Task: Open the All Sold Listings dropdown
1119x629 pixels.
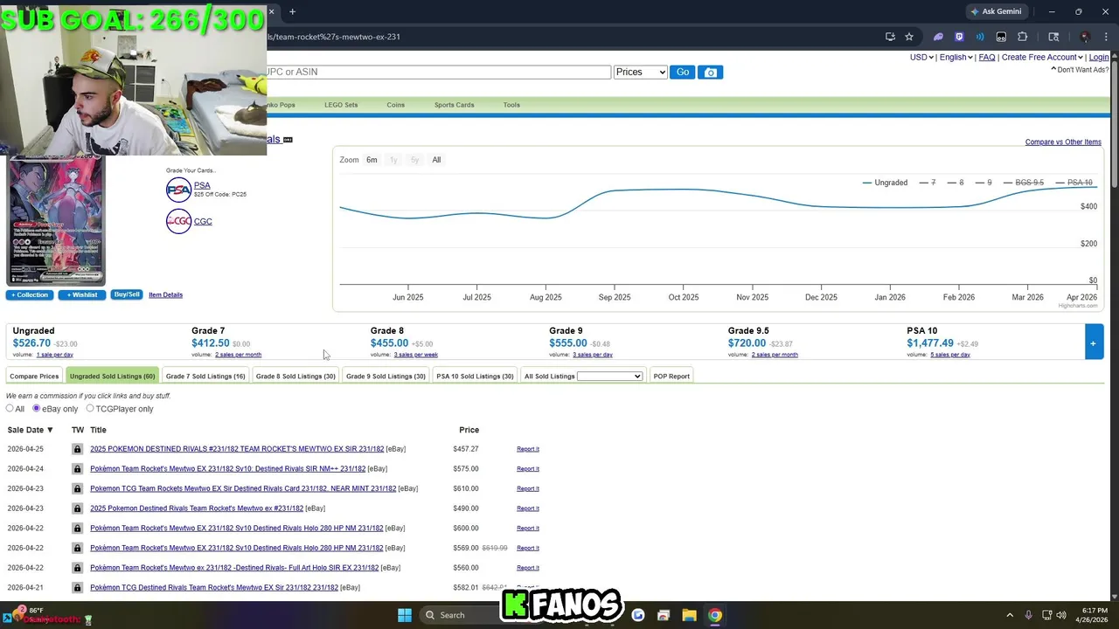Action: tap(609, 377)
